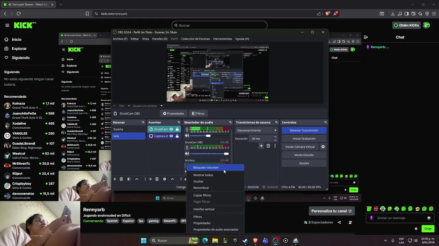Open Filtros button in source toolbar
The width and height of the screenshot is (439, 246).
(198, 113)
